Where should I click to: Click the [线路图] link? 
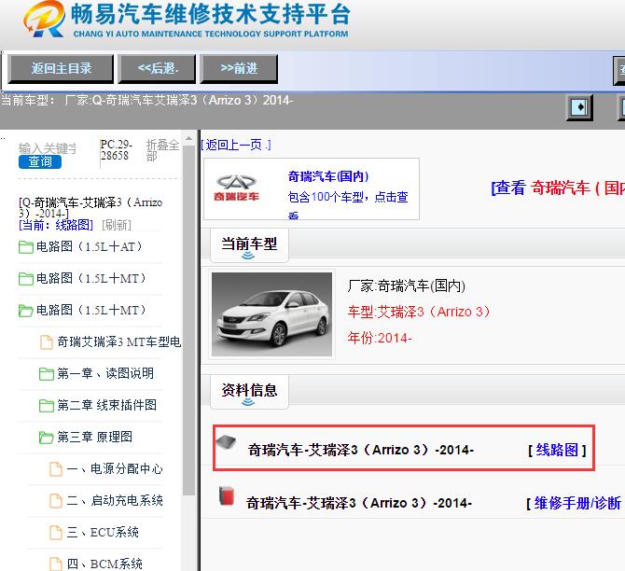point(557,451)
